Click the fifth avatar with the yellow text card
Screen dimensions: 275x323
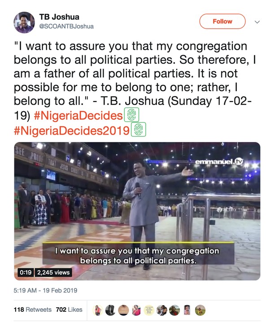click(149, 310)
